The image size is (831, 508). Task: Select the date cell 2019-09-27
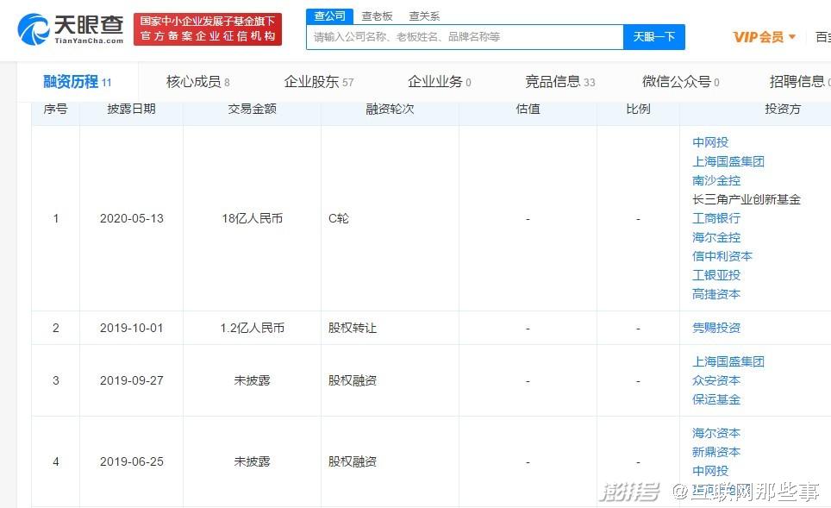131,380
